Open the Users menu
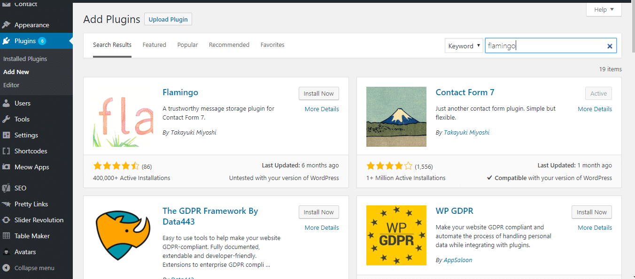The image size is (635, 279). [36, 103]
